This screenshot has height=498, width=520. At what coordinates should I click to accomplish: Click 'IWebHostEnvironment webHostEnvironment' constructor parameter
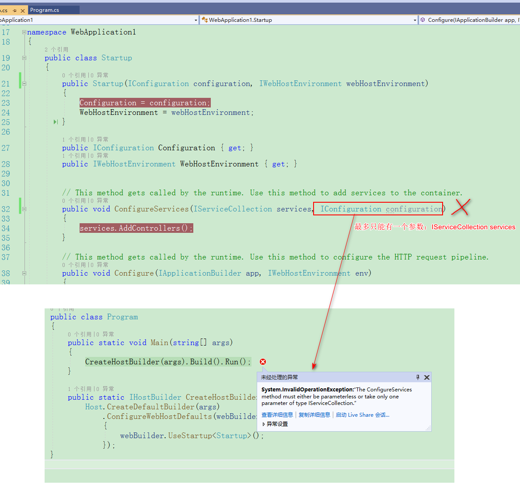pos(342,83)
